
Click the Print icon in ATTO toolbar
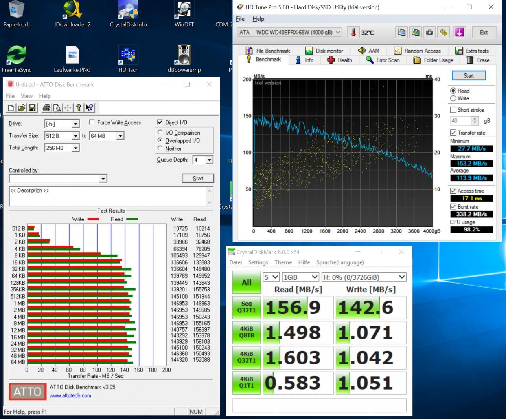46,108
